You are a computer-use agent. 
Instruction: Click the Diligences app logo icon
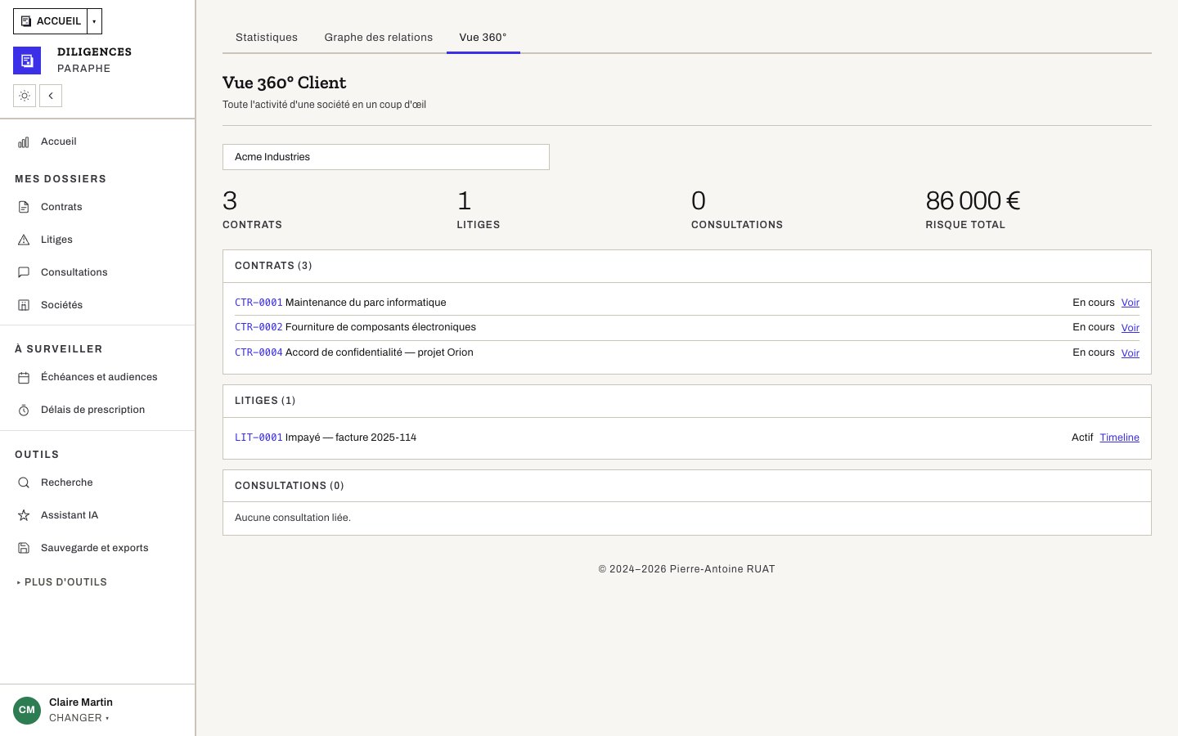pyautogui.click(x=27, y=61)
